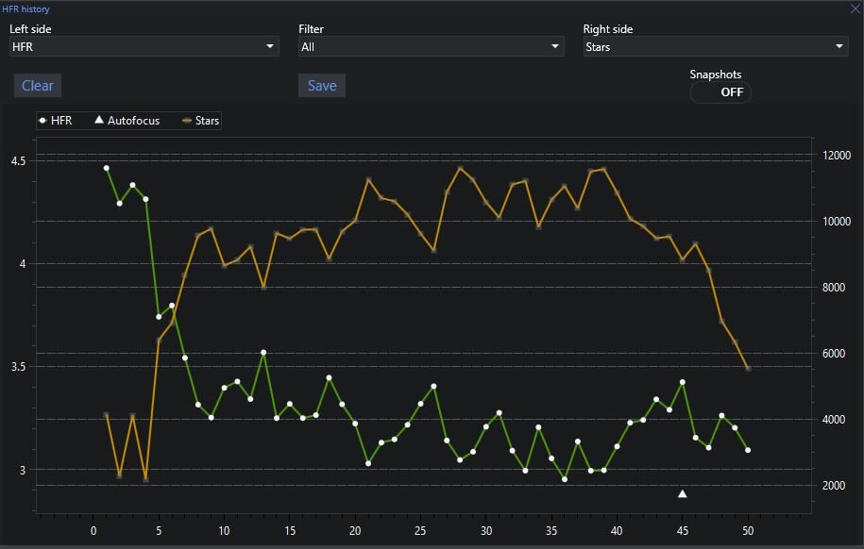The width and height of the screenshot is (864, 549).
Task: Click the Autofocus legend label text
Action: click(134, 121)
